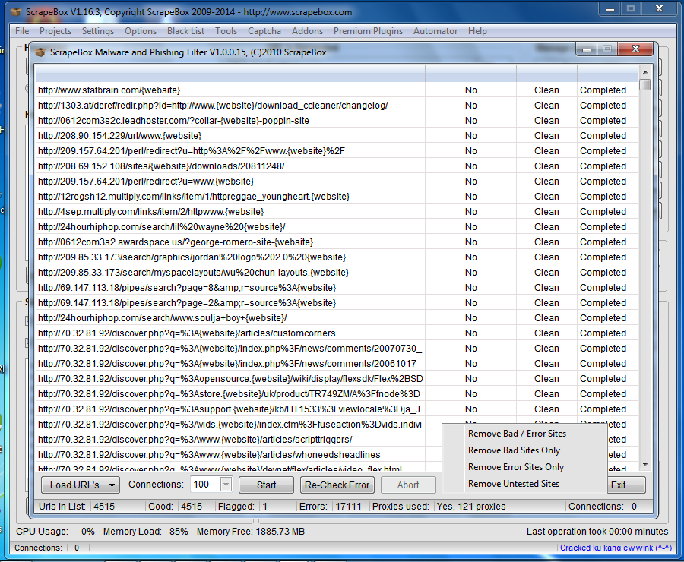This screenshot has width=684, height=562.
Task: Open the Captcha menu
Action: (264, 31)
